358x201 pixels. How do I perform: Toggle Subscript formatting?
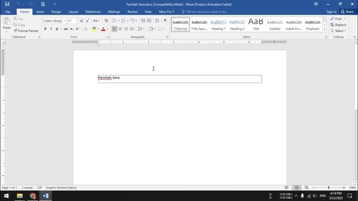[72, 29]
